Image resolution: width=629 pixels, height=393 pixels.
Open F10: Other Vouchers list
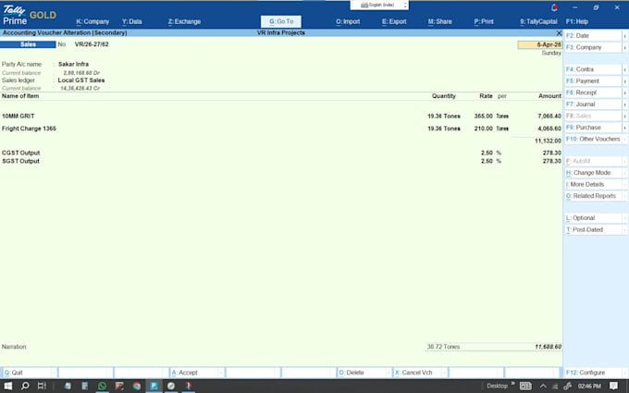pos(593,139)
